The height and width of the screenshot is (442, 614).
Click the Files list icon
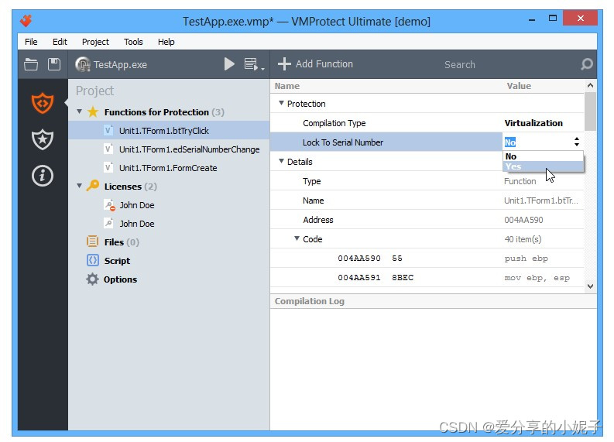point(92,242)
